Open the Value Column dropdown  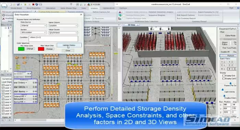pyautogui.click(x=63, y=33)
